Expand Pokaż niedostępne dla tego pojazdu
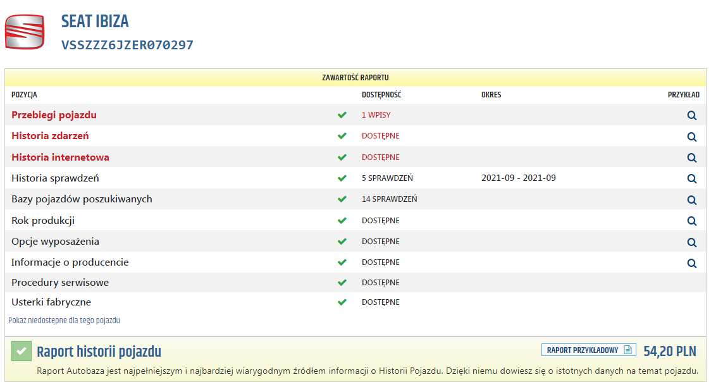Screen dimensions: 711x382 [x=64, y=321]
